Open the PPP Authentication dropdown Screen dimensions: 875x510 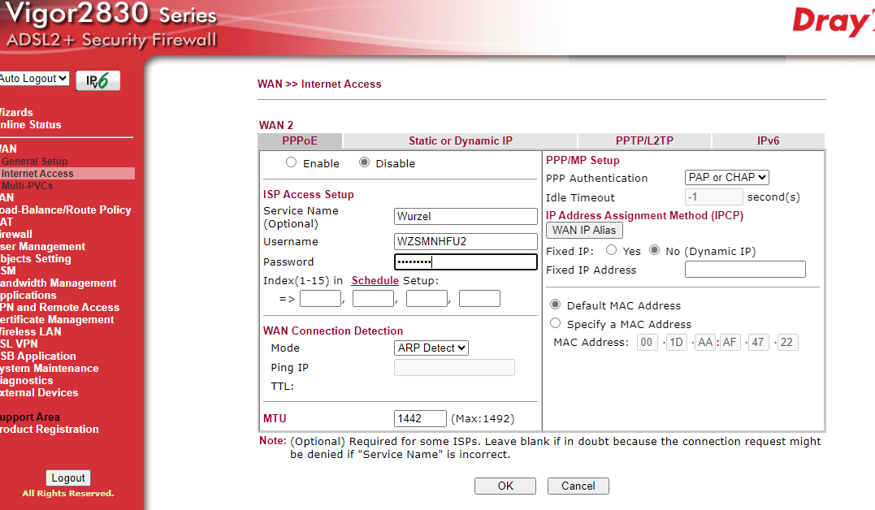[x=726, y=178]
